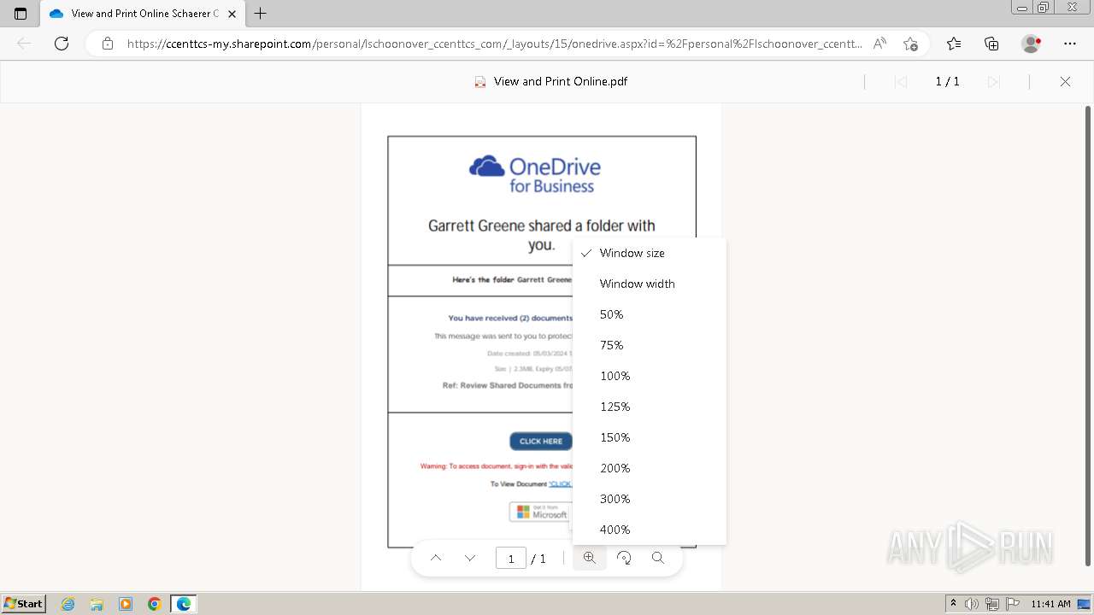
Task: Open the 'CLICK' link under To View Document
Action: [x=561, y=484]
